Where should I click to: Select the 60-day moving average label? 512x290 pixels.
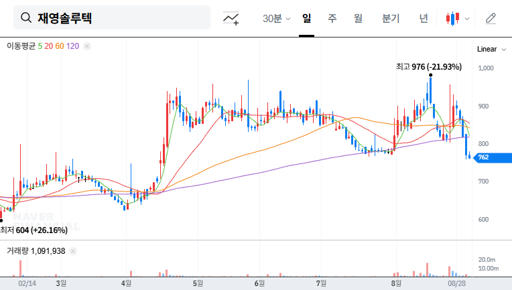click(60, 46)
